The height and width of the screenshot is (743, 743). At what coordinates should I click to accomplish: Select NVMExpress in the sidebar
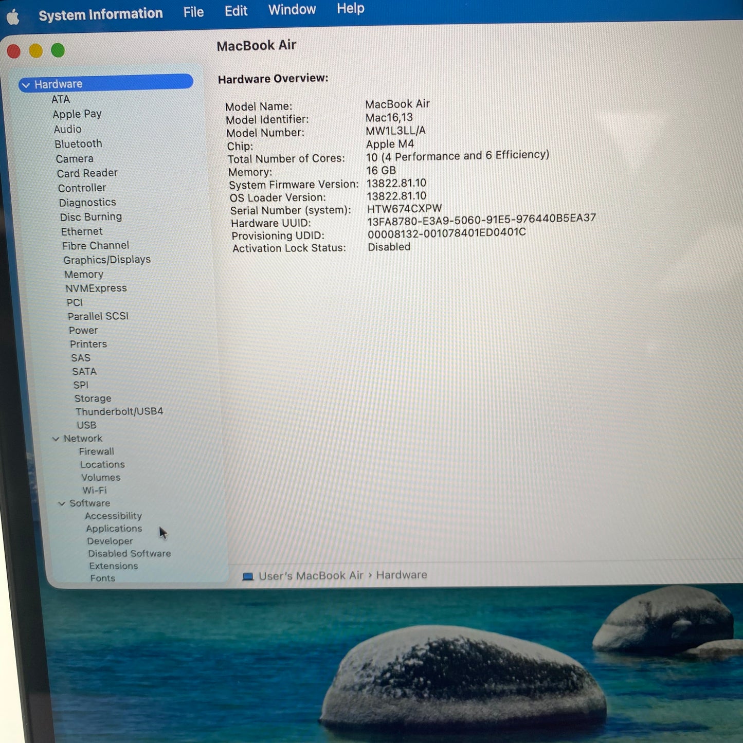click(96, 288)
